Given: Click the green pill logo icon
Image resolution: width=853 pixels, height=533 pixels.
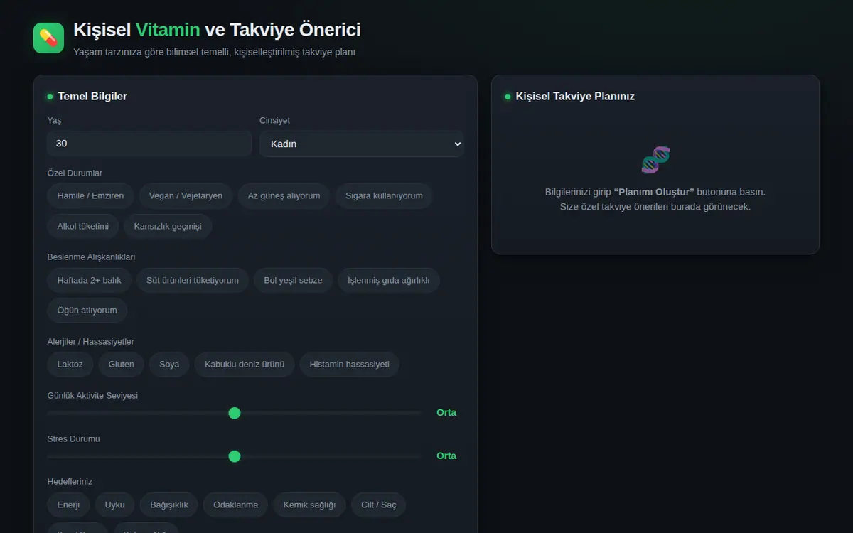Looking at the screenshot, I should (48, 38).
